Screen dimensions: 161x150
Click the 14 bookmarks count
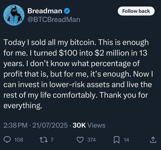click(x=126, y=140)
